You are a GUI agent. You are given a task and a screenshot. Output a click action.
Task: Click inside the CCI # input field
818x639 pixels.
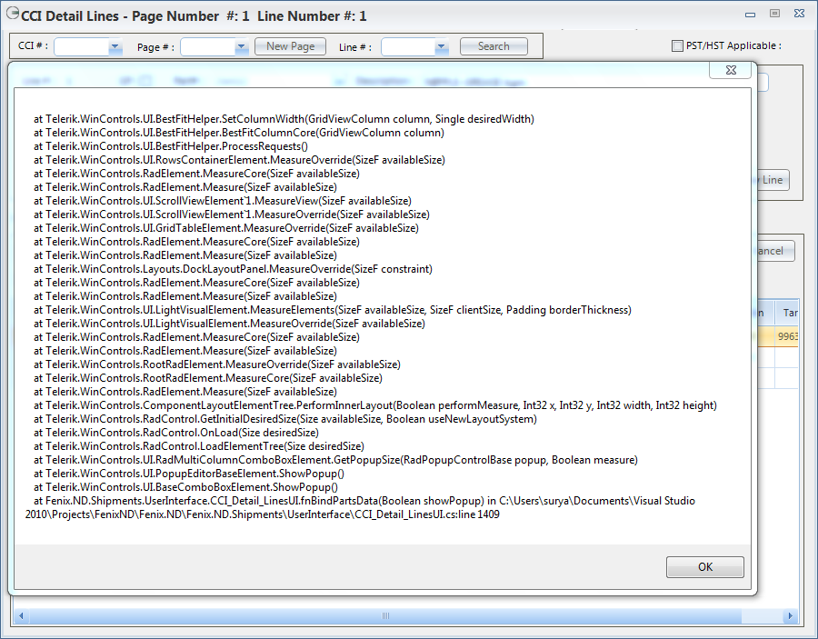coord(82,47)
